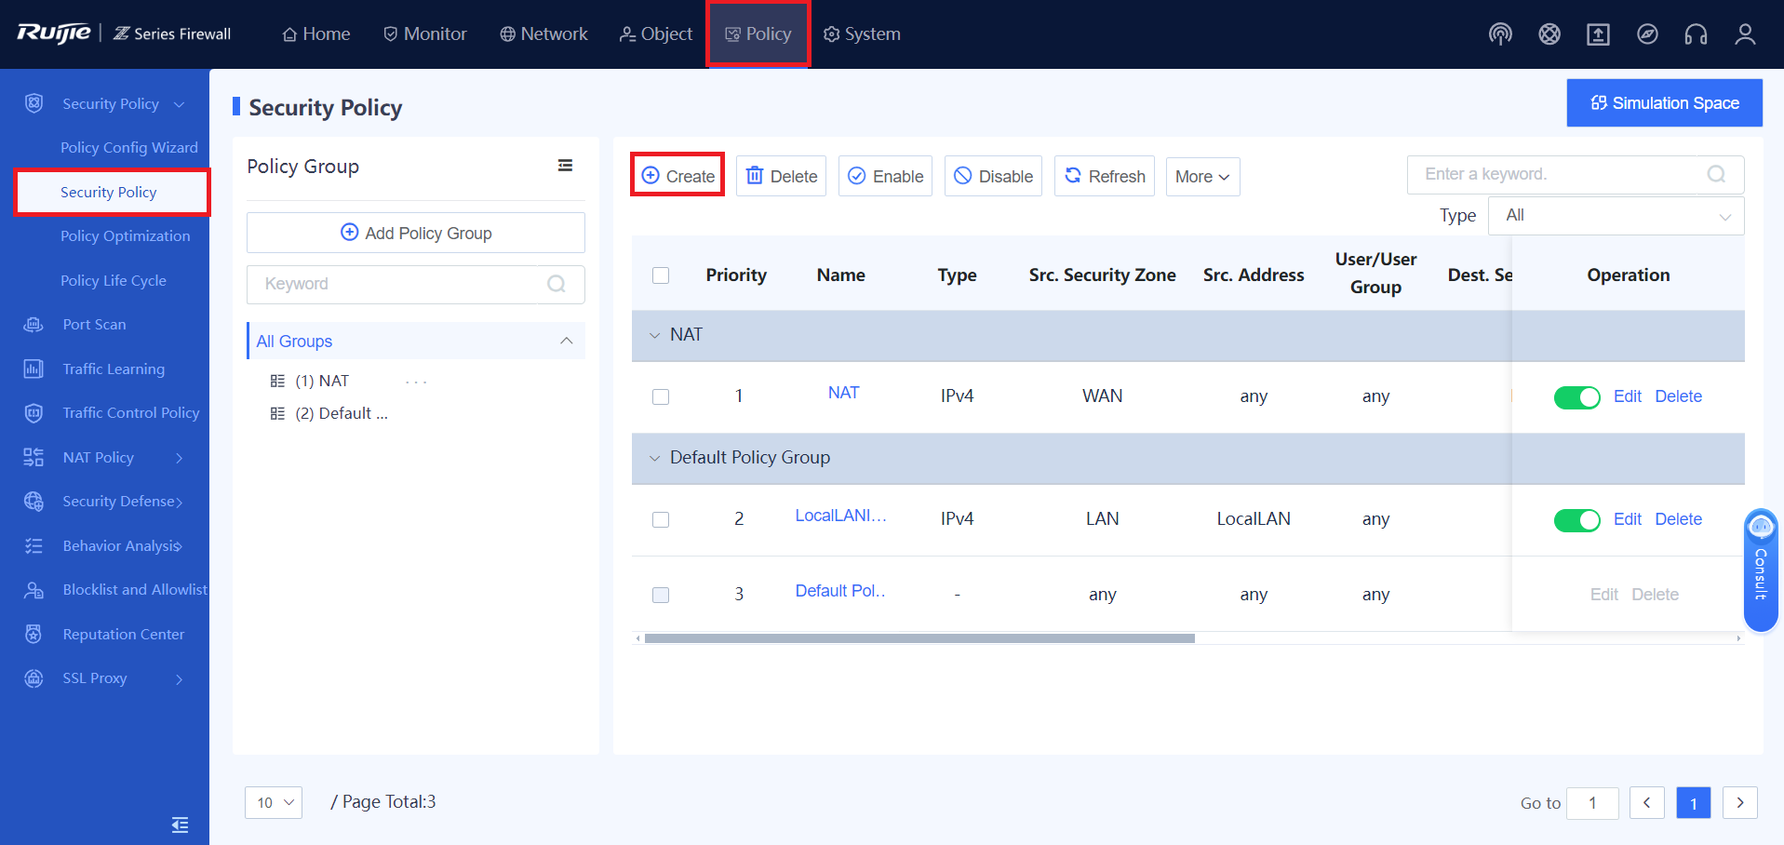This screenshot has width=1784, height=845.
Task: Open the Type filter dropdown
Action: pyautogui.click(x=1615, y=215)
